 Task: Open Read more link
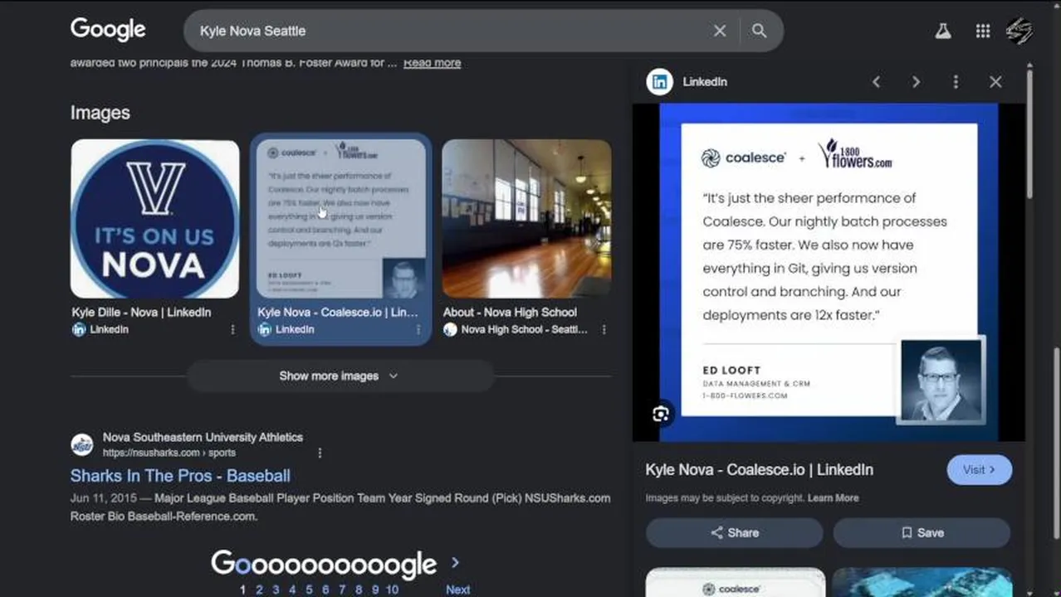tap(432, 63)
